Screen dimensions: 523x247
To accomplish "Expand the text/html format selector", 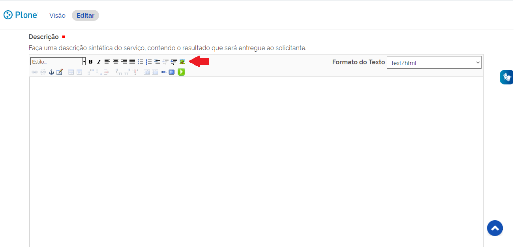I will [434, 62].
